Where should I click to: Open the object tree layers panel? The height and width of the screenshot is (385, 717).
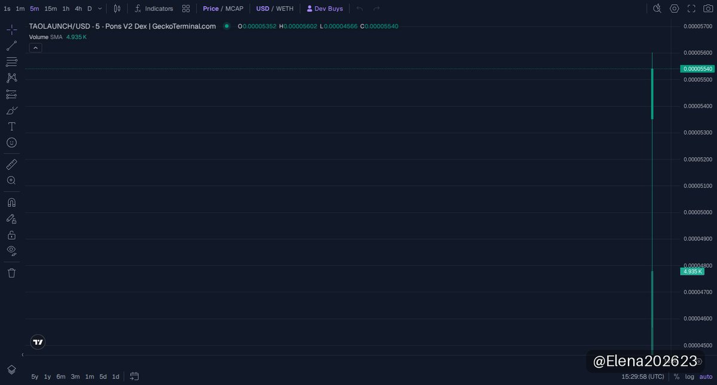(x=11, y=370)
